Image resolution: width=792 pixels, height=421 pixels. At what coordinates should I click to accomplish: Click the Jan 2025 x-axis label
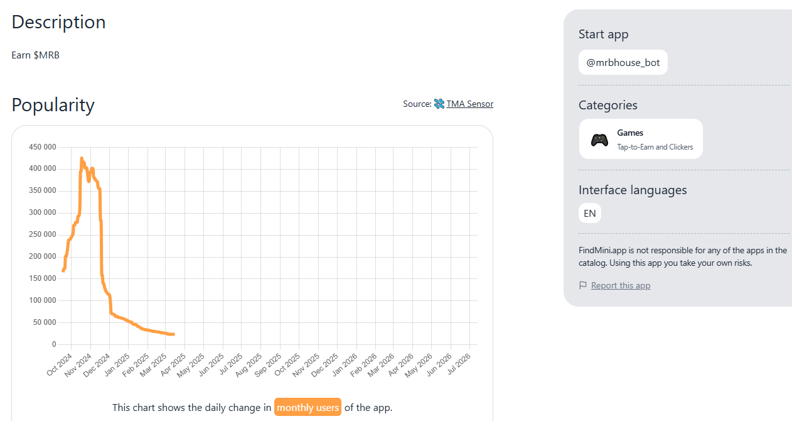[117, 364]
